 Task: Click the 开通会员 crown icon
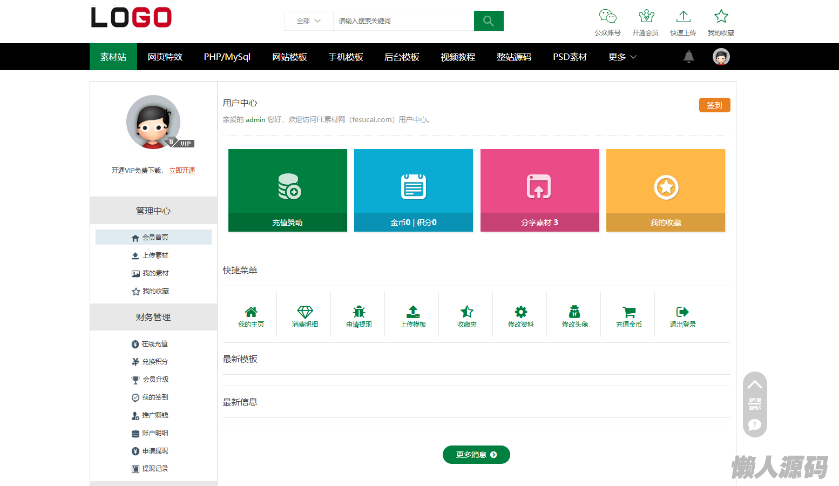coord(646,16)
